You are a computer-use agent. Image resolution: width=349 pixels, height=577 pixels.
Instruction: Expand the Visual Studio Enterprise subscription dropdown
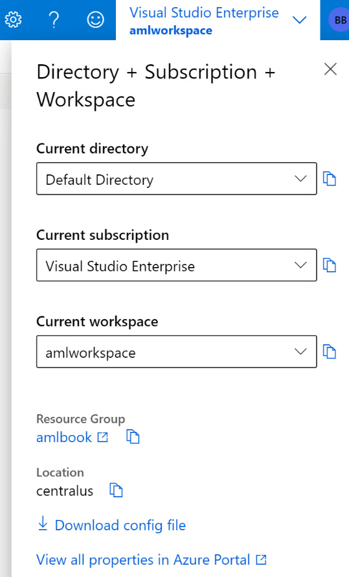pyautogui.click(x=176, y=265)
